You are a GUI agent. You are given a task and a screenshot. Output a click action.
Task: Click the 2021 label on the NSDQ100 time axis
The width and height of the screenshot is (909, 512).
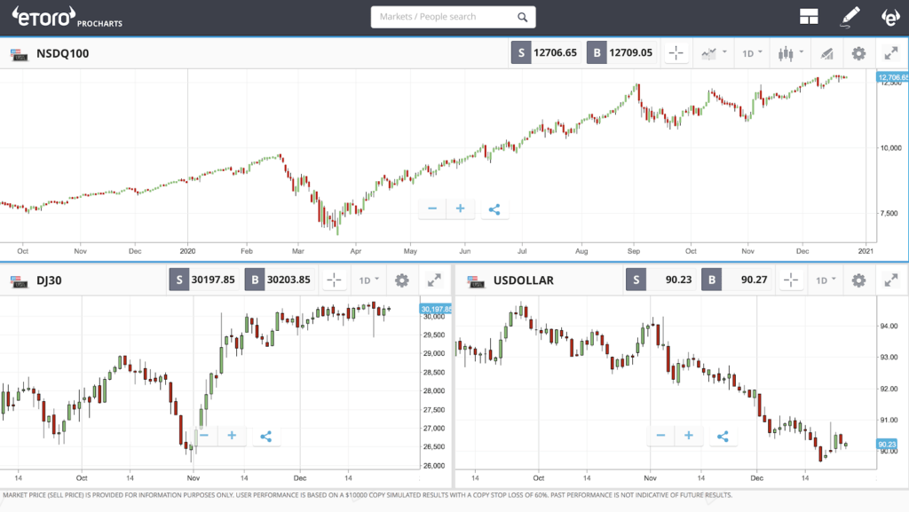866,251
